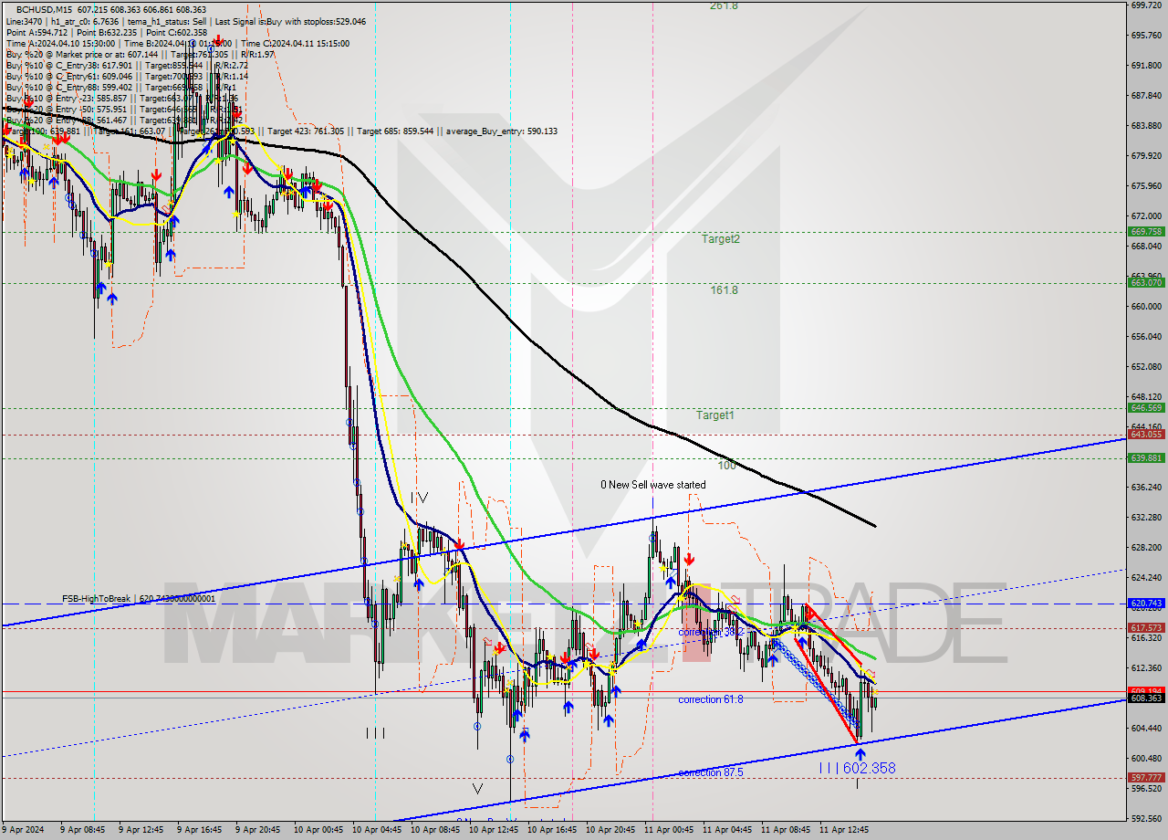Select the 'correction 38.2' label
The image size is (1168, 840).
coord(711,632)
